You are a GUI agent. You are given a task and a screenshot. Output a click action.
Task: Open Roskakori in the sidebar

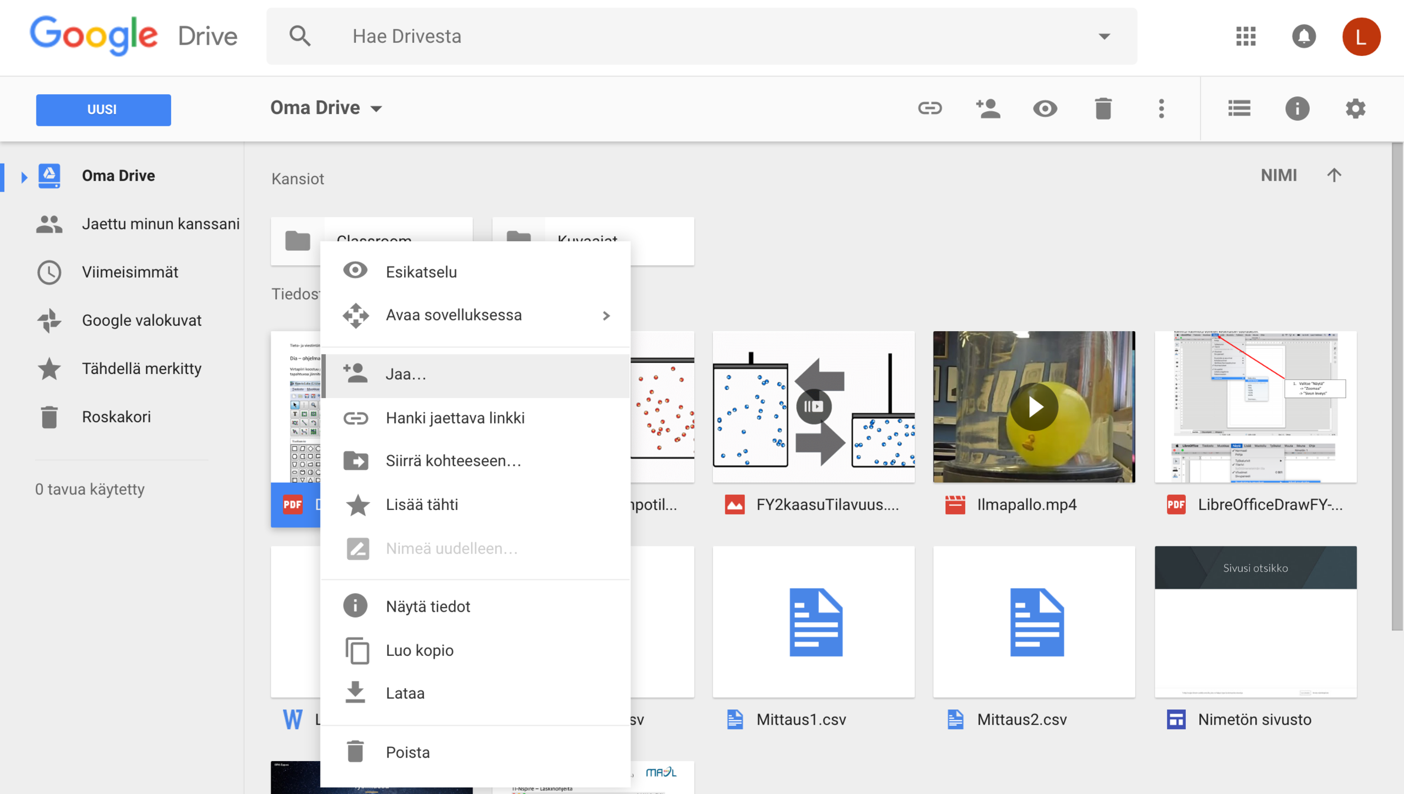click(116, 417)
